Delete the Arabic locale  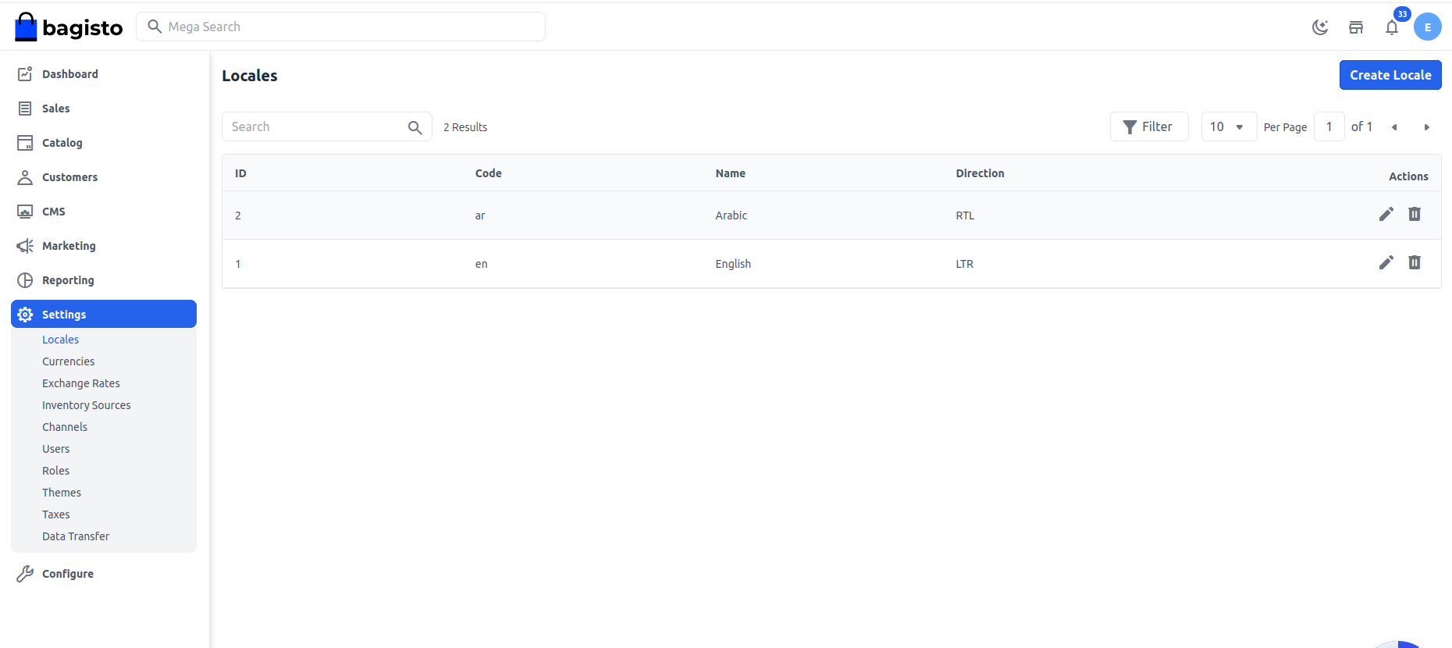(1414, 215)
